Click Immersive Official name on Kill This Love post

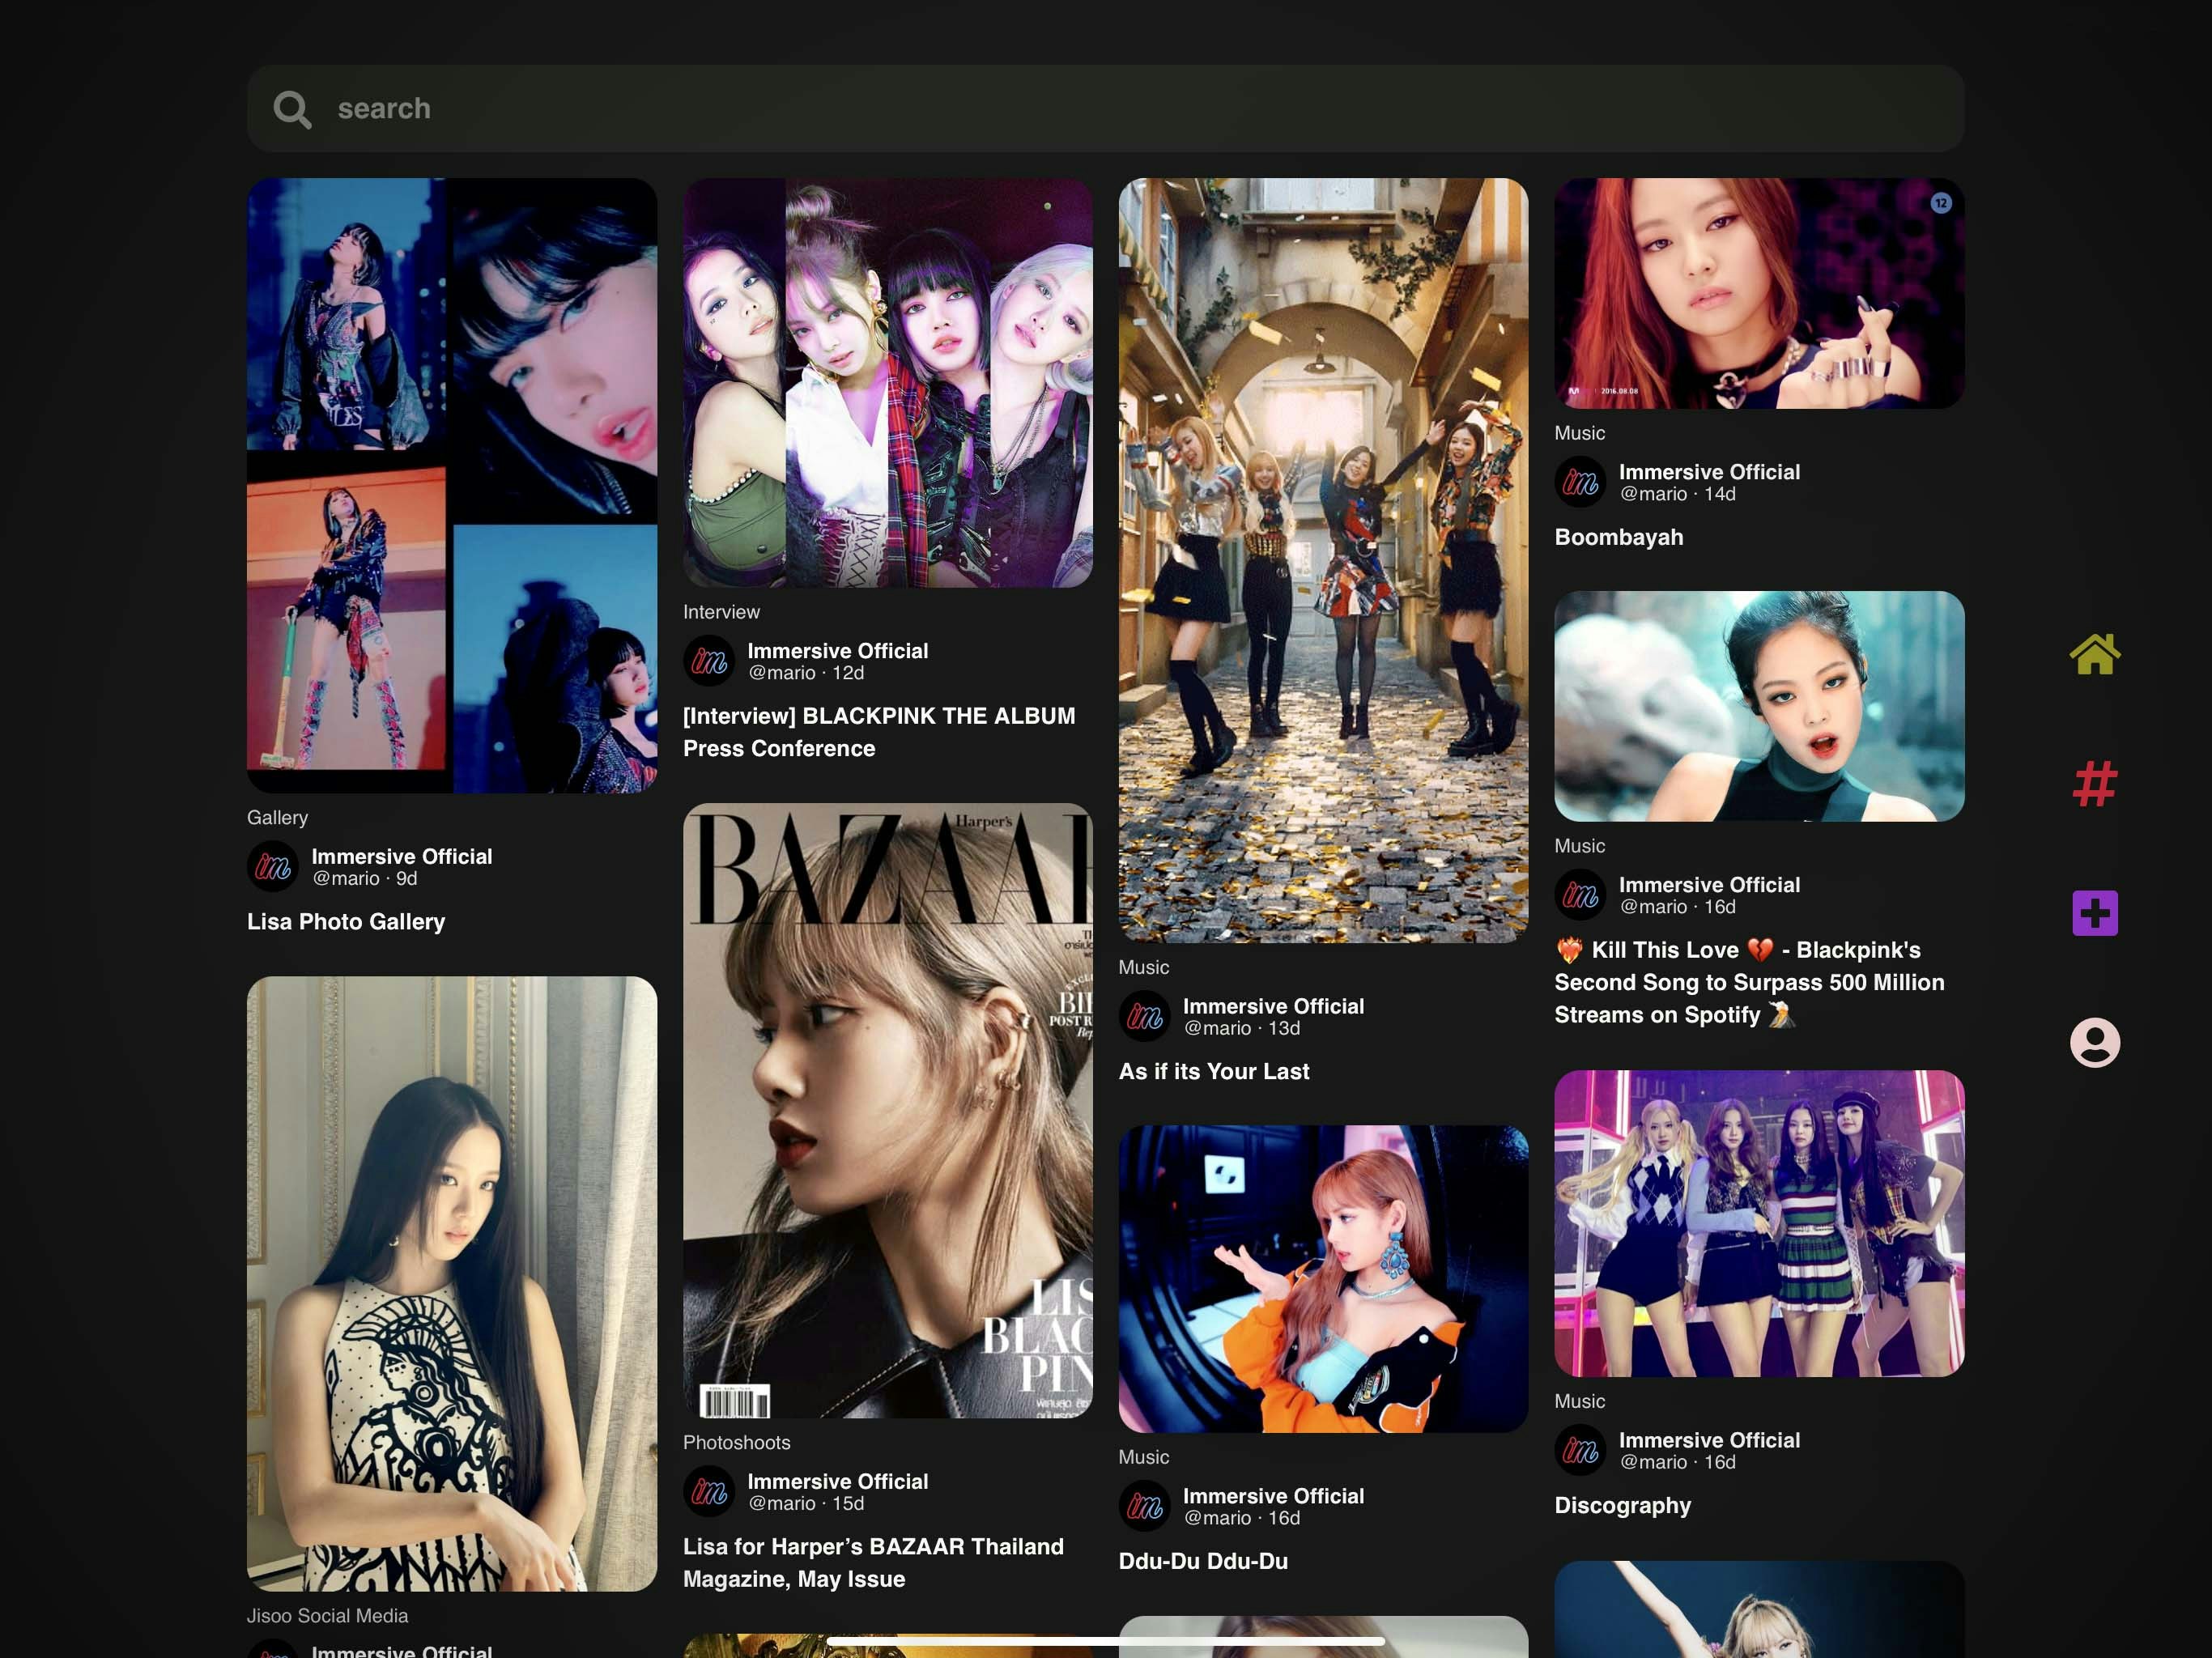tap(1709, 884)
